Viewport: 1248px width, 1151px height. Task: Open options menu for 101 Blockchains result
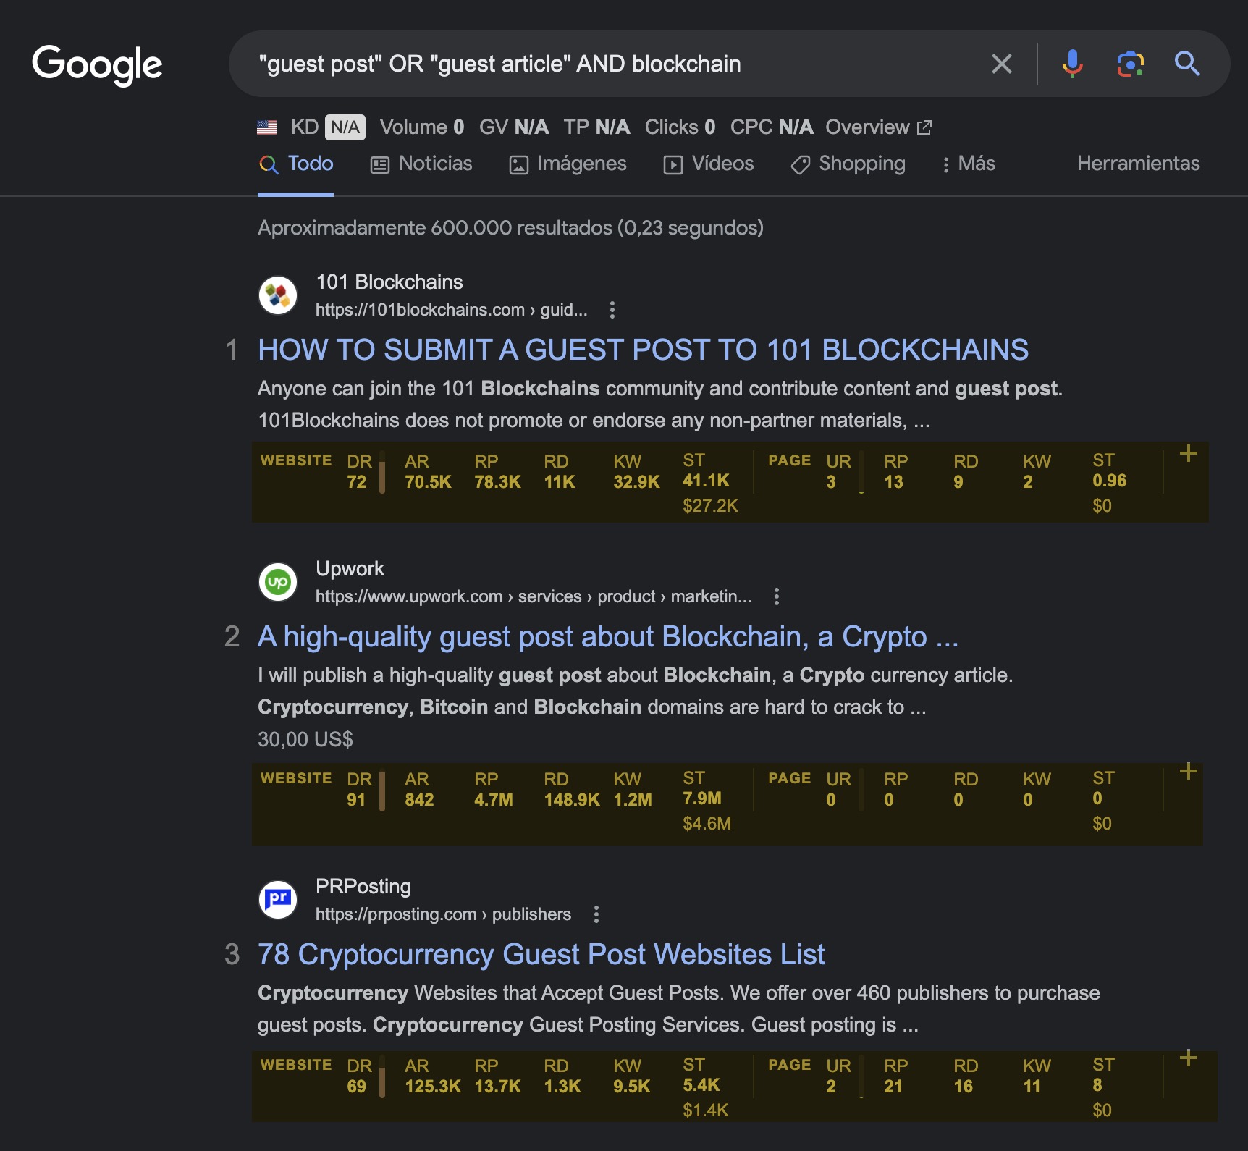(x=612, y=310)
